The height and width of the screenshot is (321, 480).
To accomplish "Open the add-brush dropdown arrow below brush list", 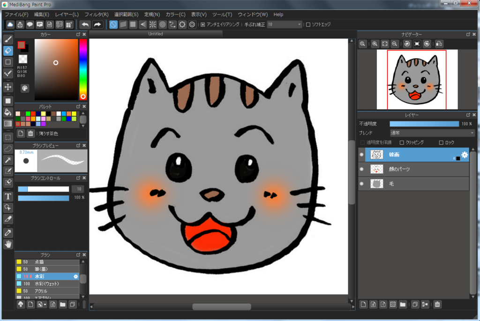I will coord(45,305).
